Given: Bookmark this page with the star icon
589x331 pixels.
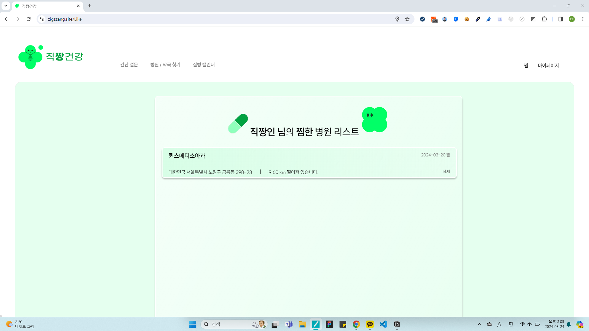Looking at the screenshot, I should pos(407,19).
